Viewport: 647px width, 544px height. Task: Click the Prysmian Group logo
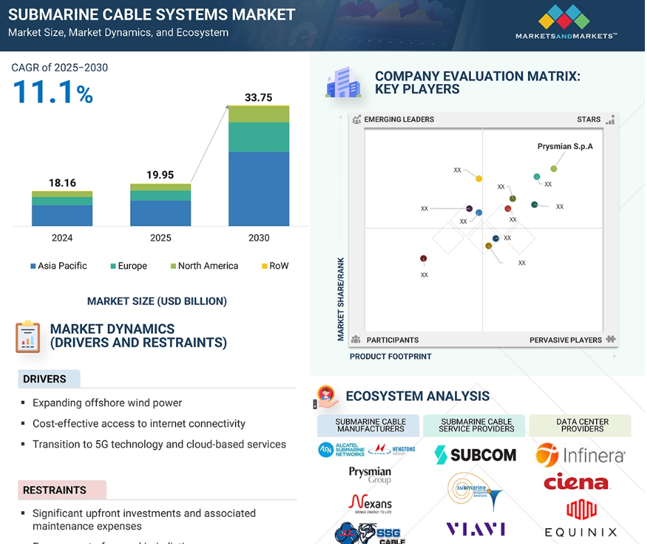click(370, 475)
